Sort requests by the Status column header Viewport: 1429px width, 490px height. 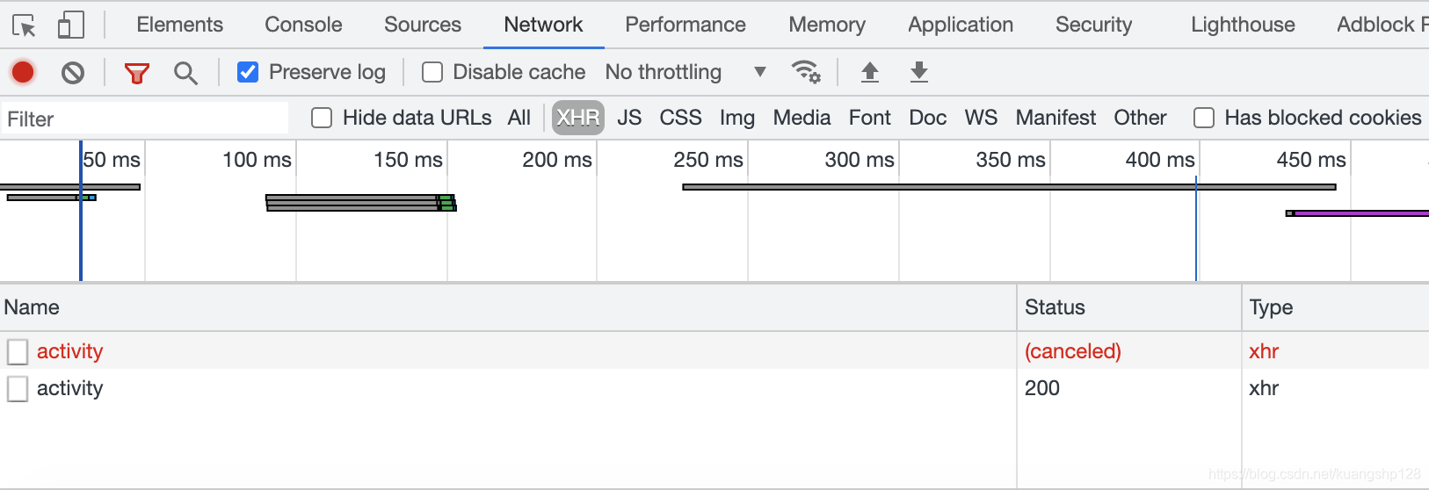click(1128, 307)
